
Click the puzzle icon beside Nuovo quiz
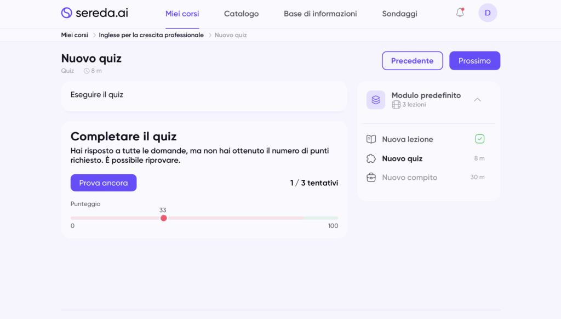(x=371, y=158)
